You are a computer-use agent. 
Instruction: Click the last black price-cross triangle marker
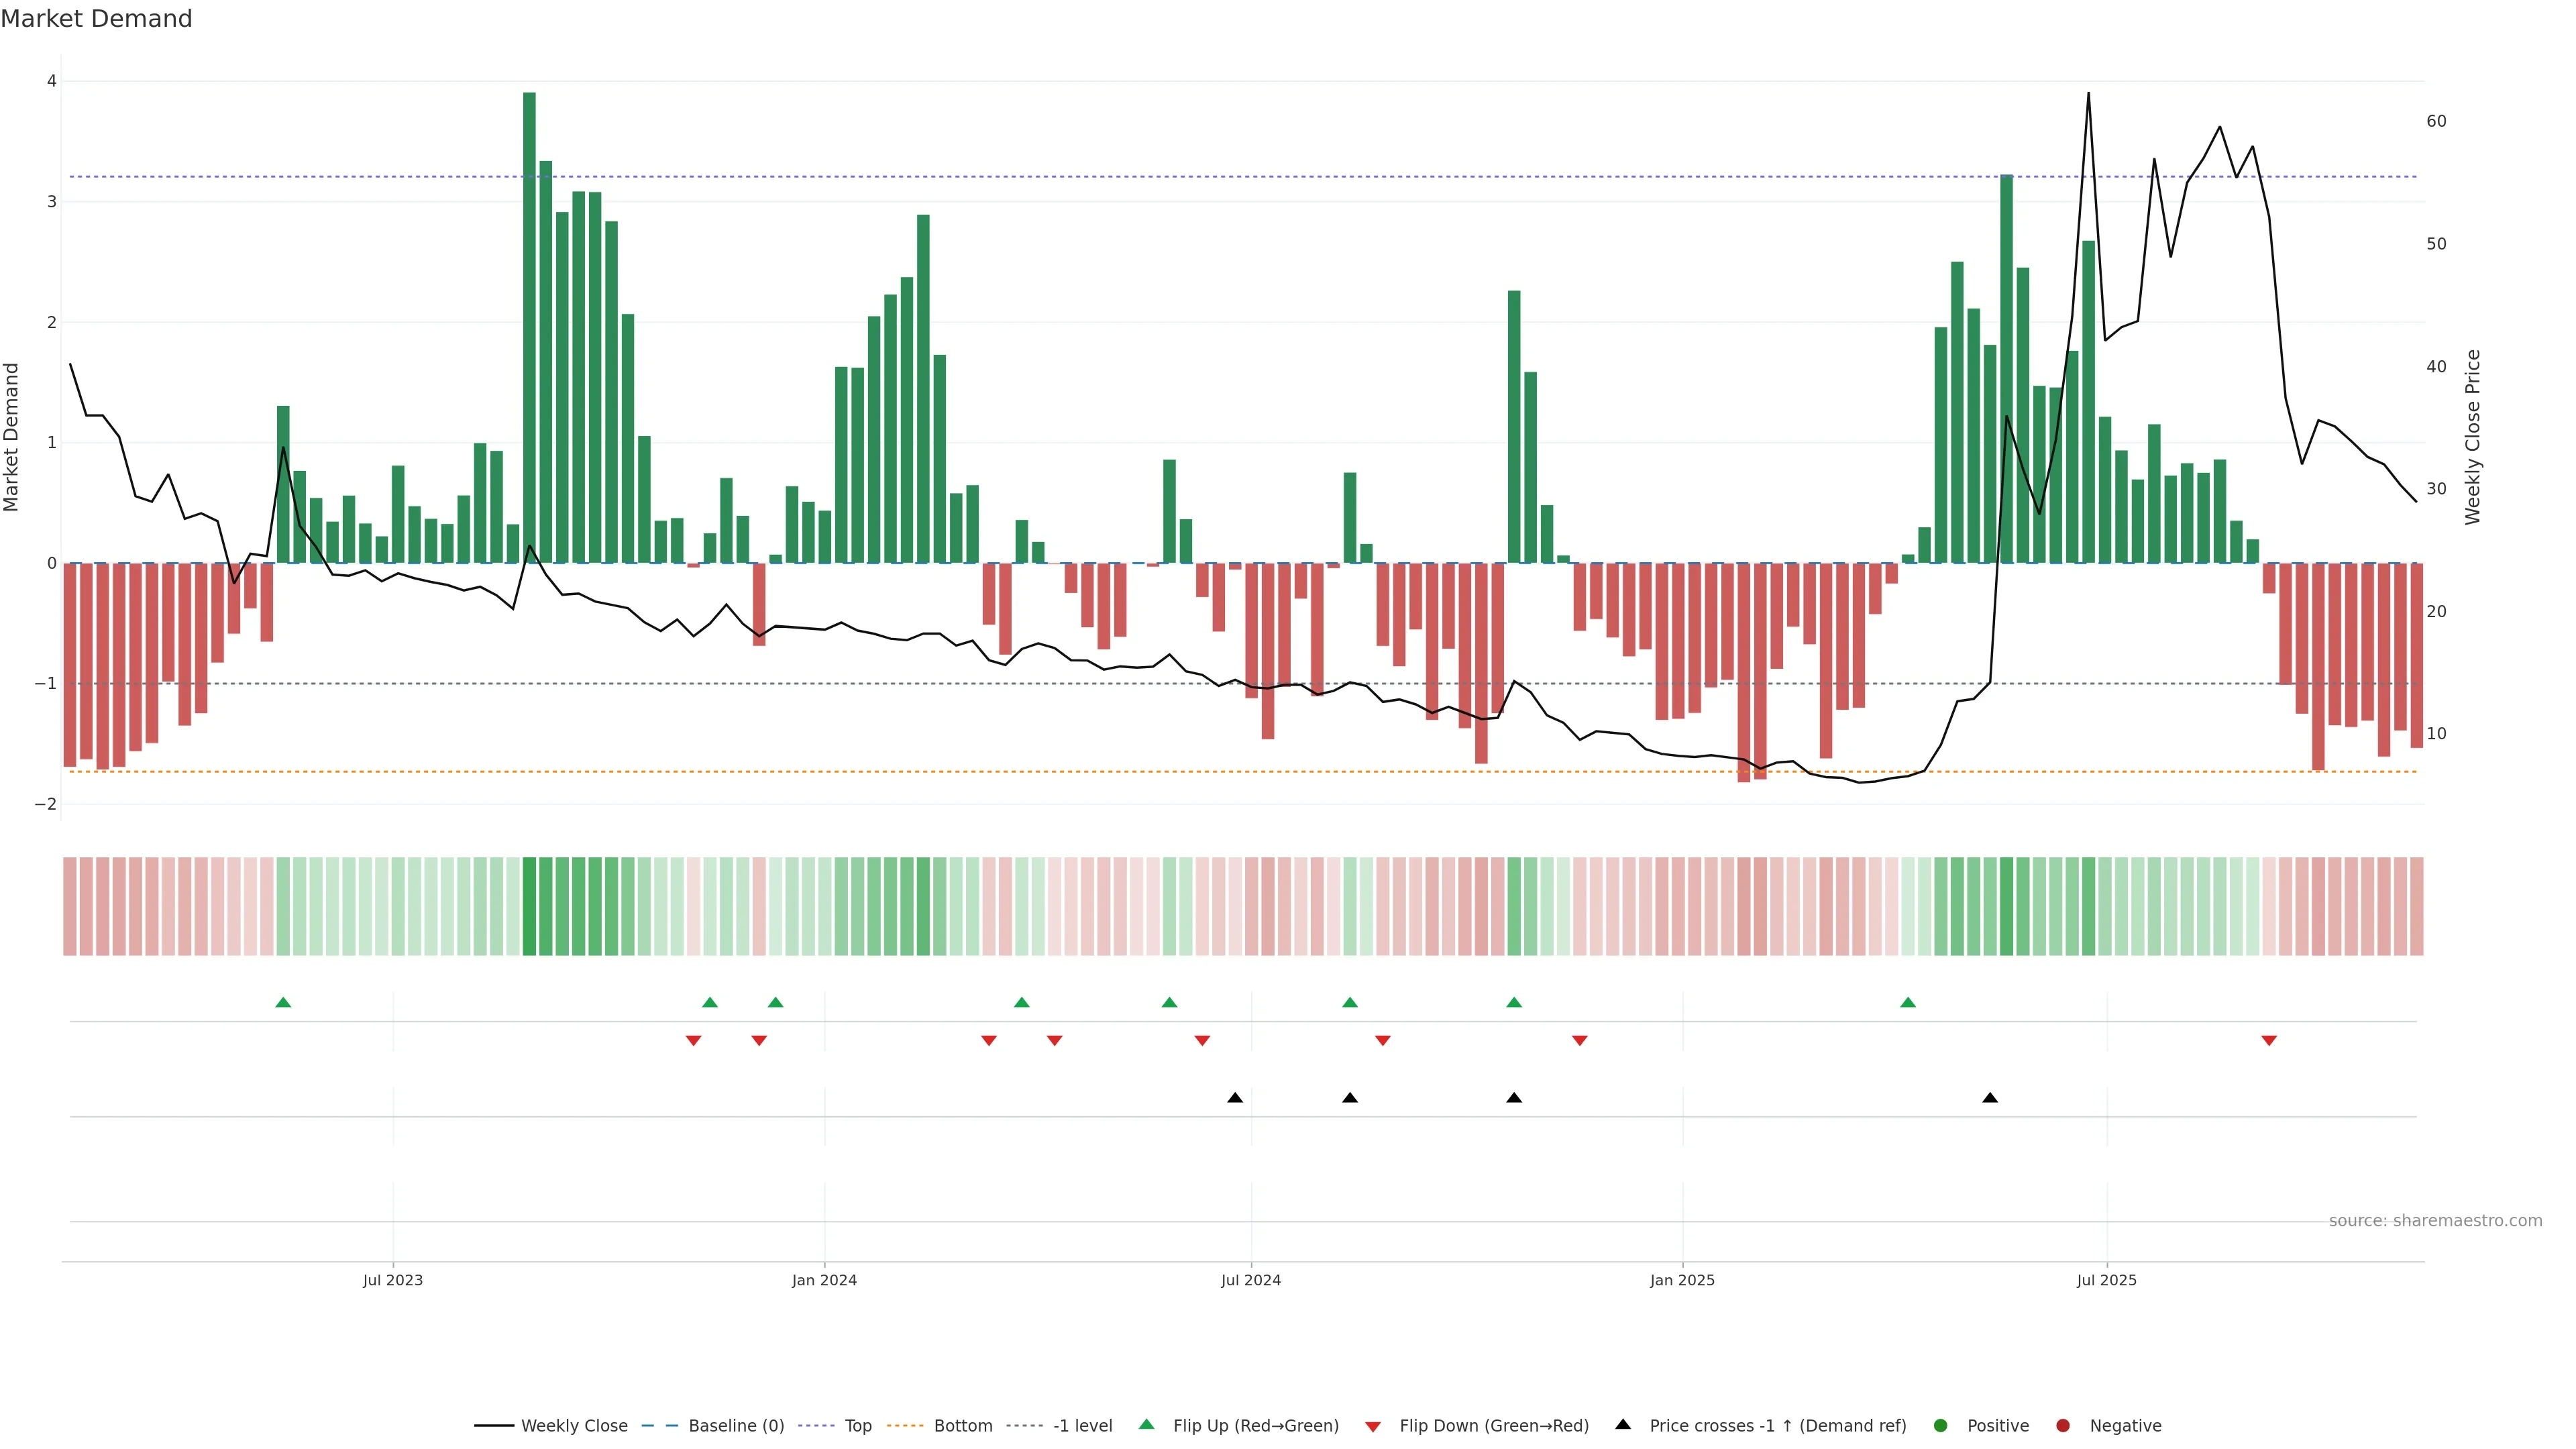(x=1990, y=1098)
